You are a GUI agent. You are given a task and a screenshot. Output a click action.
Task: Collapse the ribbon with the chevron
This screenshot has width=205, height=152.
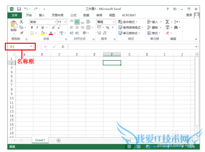[x=196, y=39]
